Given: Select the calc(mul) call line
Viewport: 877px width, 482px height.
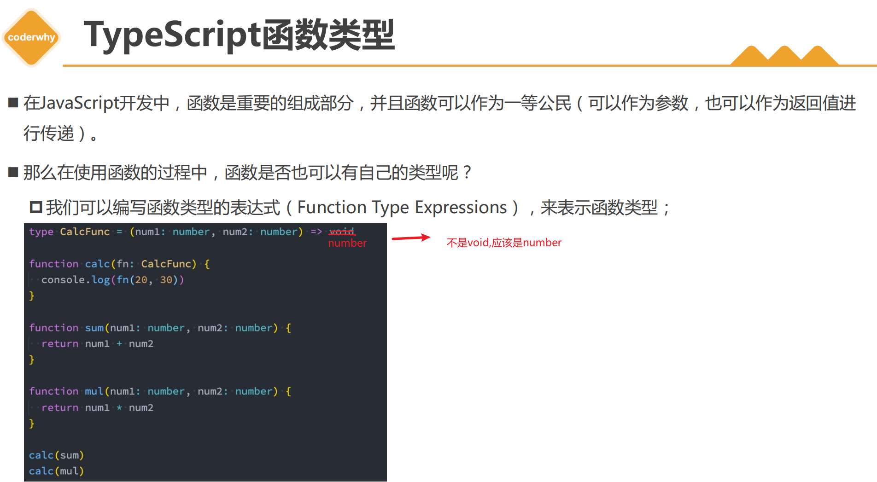Looking at the screenshot, I should (x=56, y=470).
